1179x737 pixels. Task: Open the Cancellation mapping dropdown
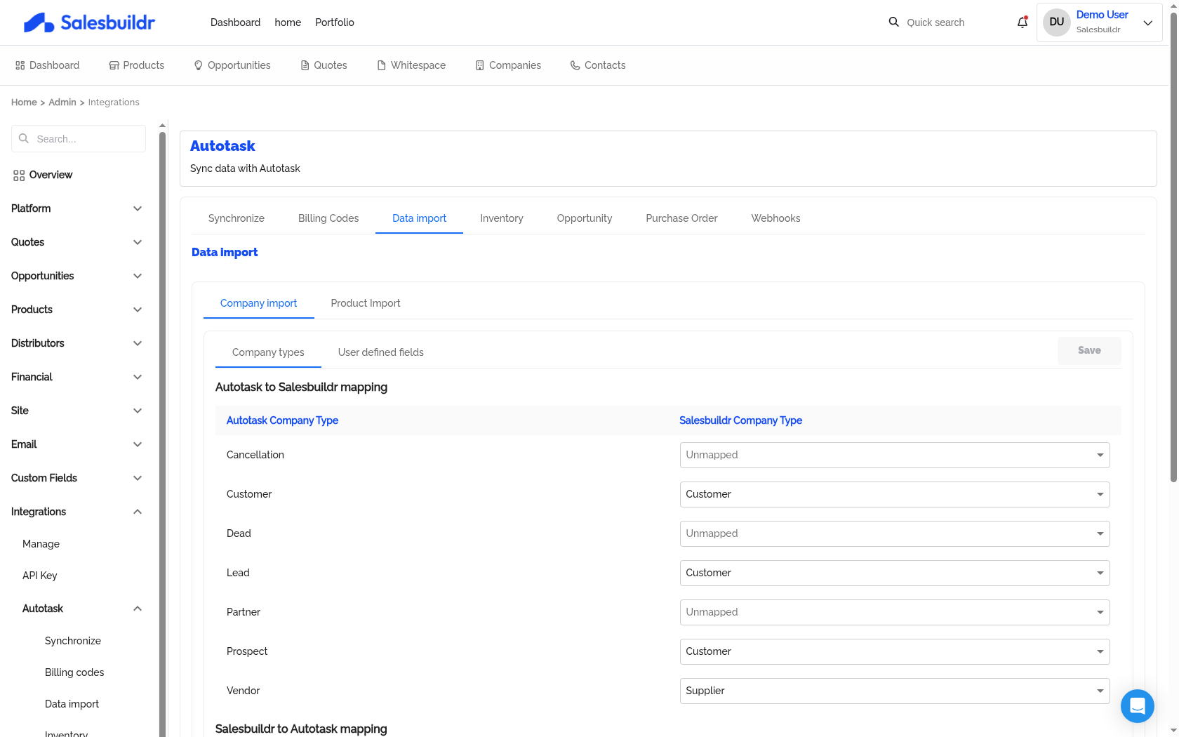[x=895, y=455]
